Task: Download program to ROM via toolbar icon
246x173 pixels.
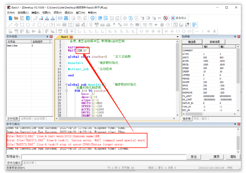Action: [x=53, y=18]
